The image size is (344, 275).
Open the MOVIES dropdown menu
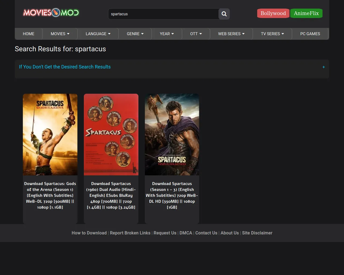pos(60,34)
